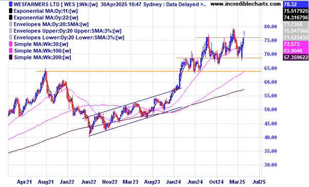Click the Simple MA:Wk:30 legend label
Screen dimensions: 309x187
41,44
